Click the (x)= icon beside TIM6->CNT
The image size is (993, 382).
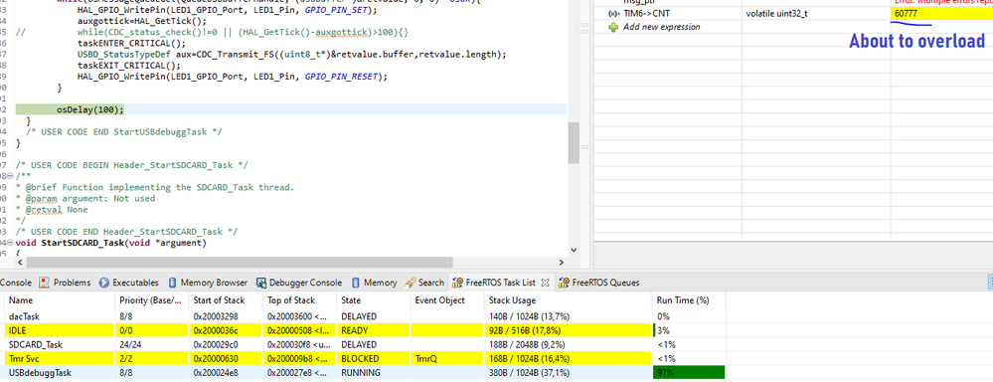pyautogui.click(x=613, y=13)
